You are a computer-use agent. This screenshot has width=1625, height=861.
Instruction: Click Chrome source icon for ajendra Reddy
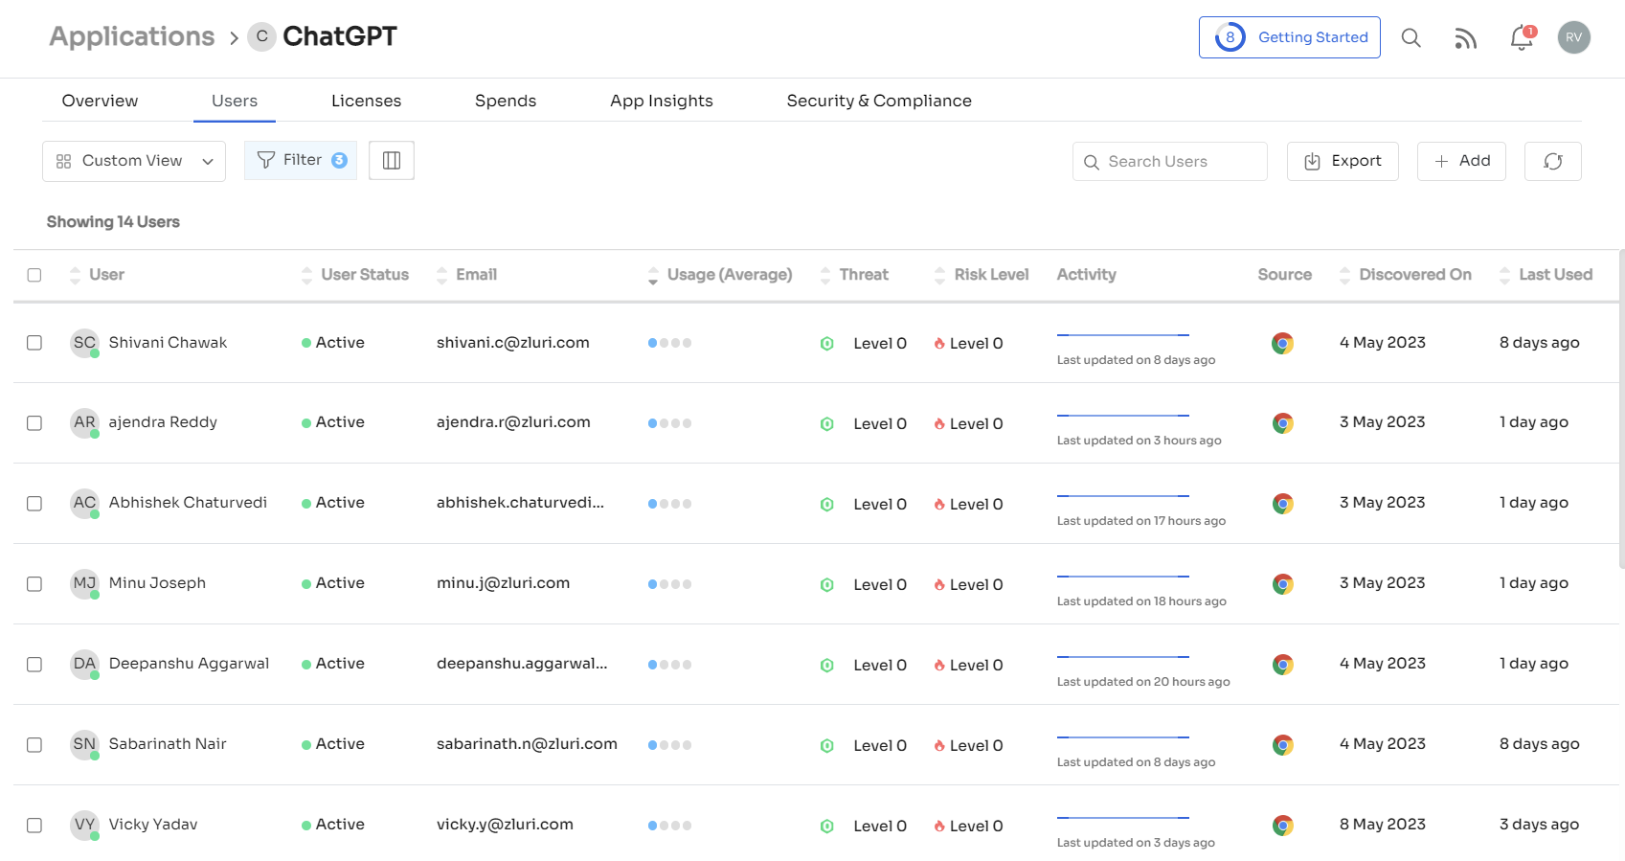[1282, 423]
